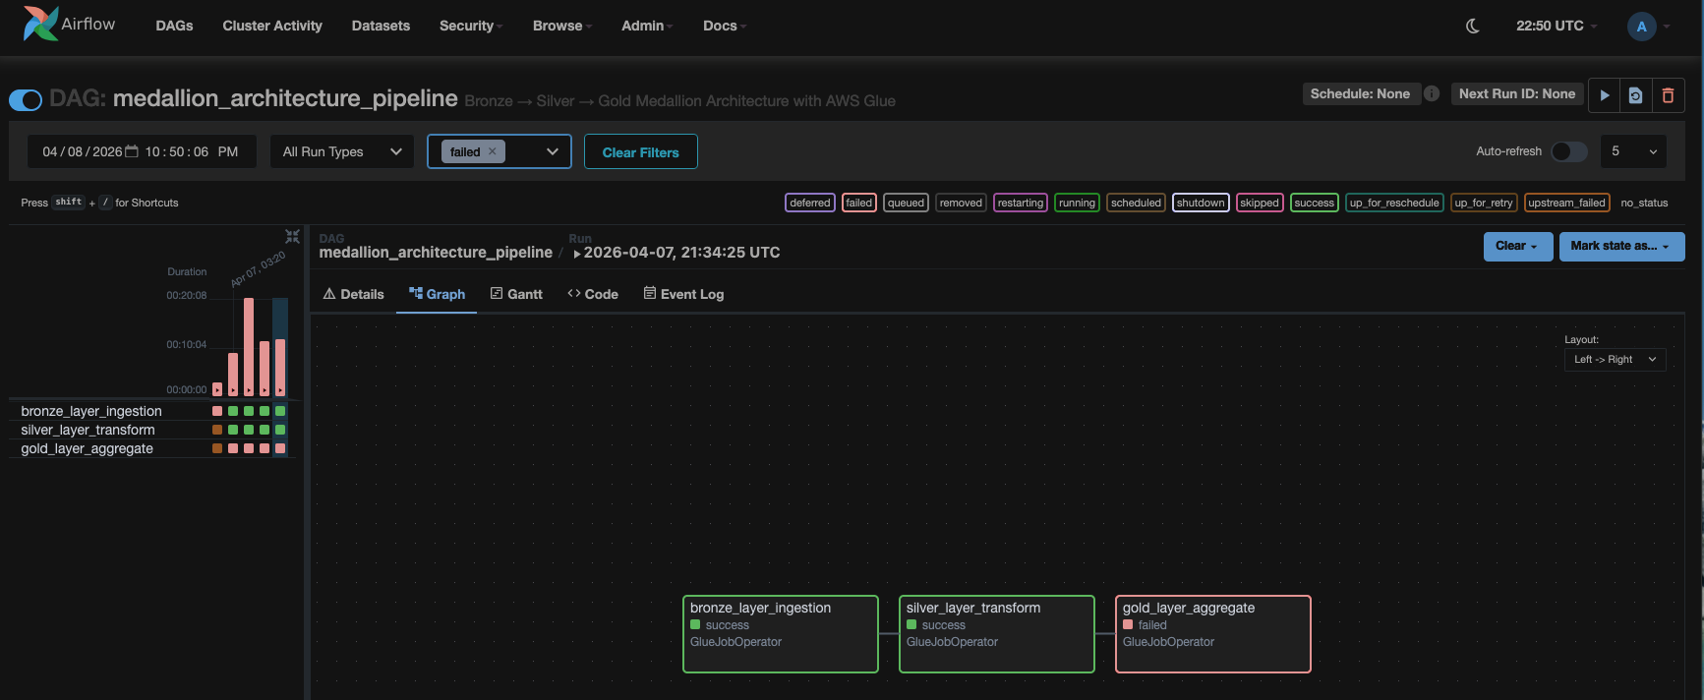This screenshot has width=1704, height=700.
Task: Click the info icon beside Schedule: None
Action: click(x=1432, y=93)
